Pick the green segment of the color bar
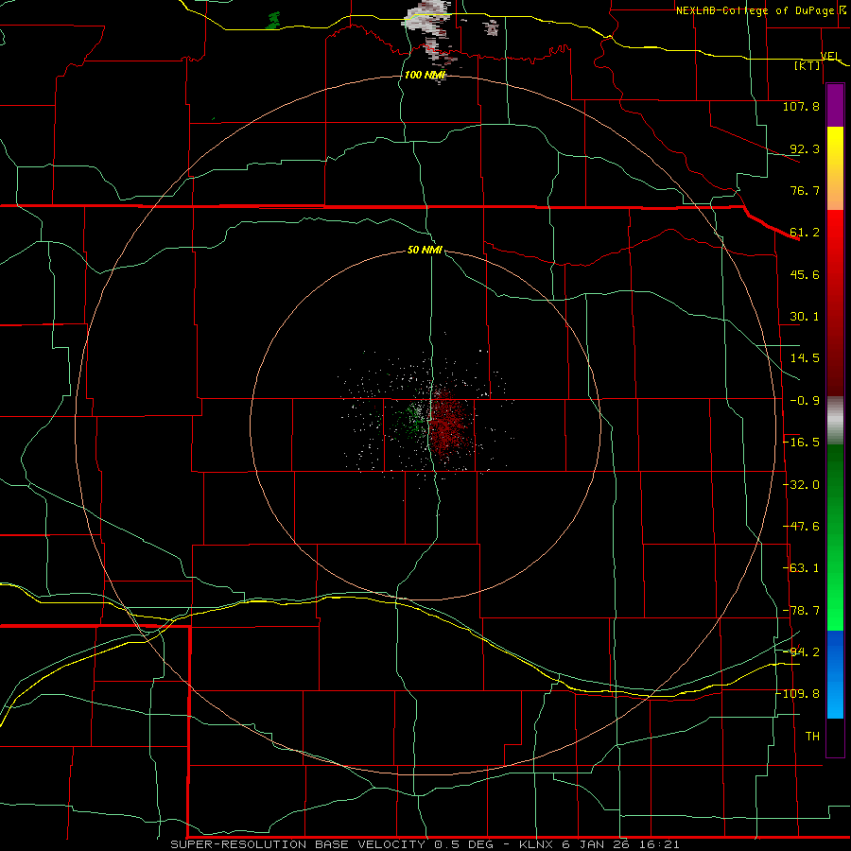 point(835,537)
